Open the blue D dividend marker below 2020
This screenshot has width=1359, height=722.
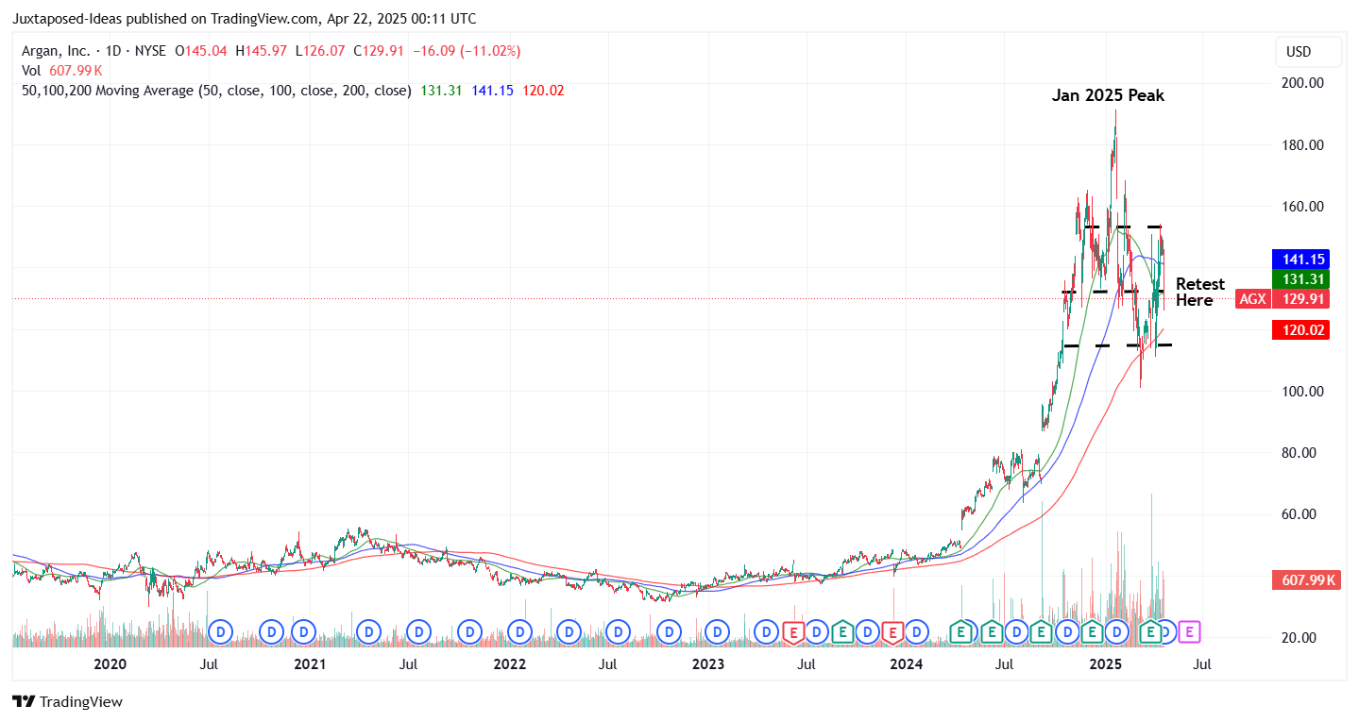point(220,632)
